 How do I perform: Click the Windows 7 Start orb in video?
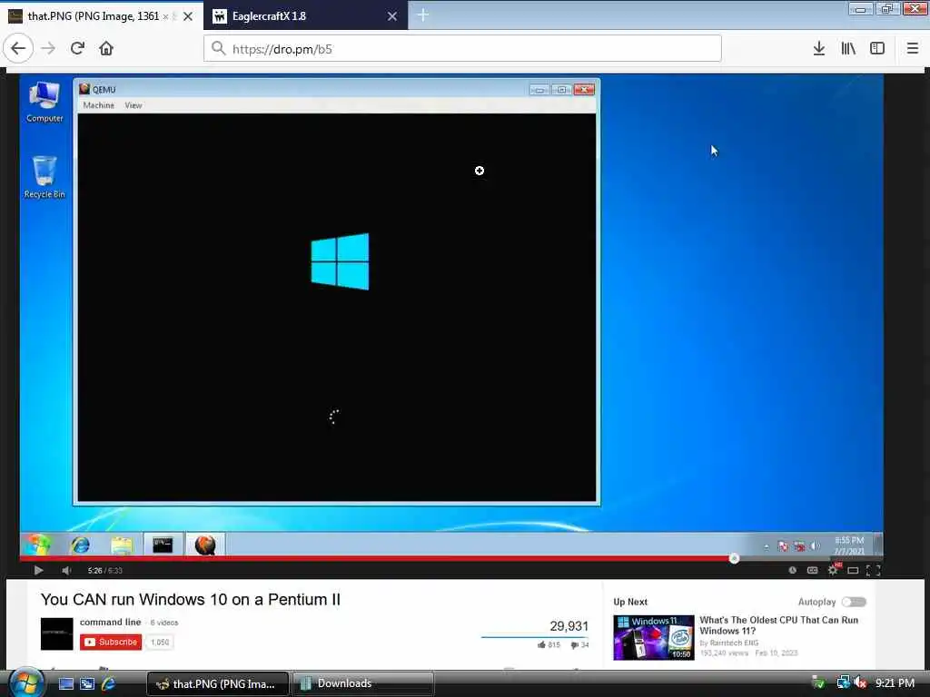click(36, 545)
